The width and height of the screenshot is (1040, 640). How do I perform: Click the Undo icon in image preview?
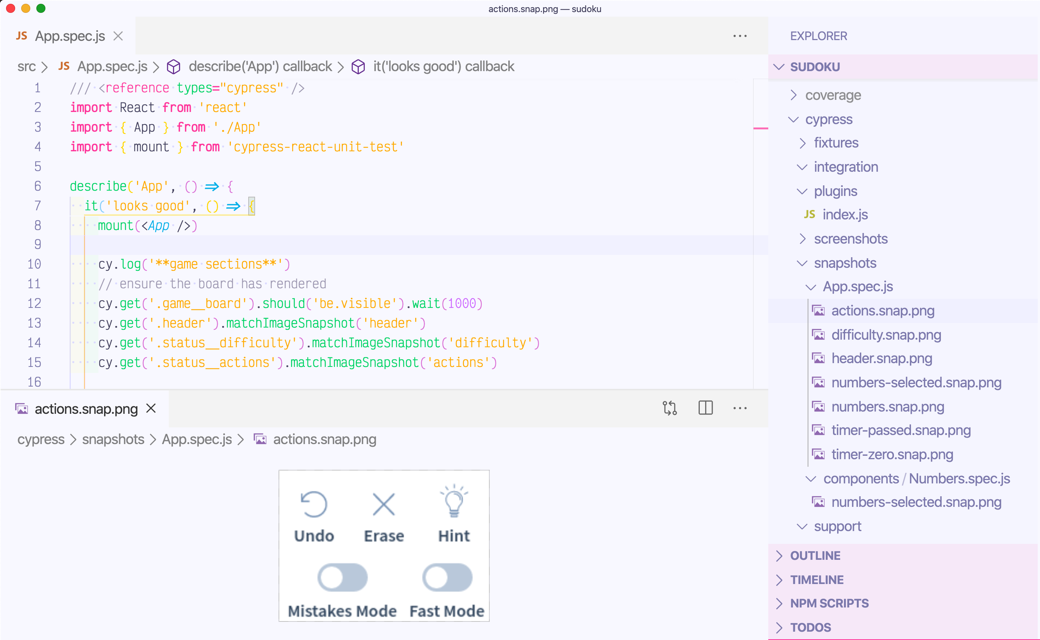click(x=314, y=504)
